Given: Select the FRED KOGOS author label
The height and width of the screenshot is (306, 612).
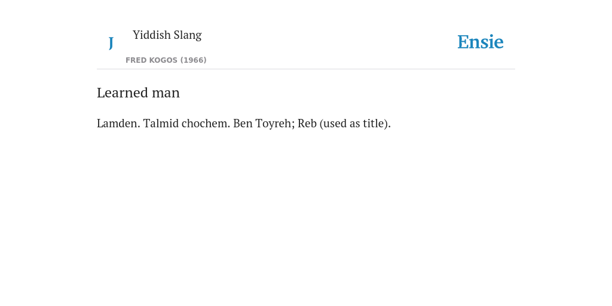Looking at the screenshot, I should [152, 60].
